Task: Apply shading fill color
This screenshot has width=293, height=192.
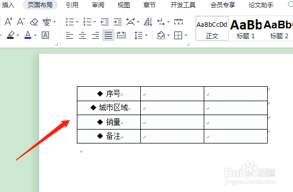Action: [161, 35]
